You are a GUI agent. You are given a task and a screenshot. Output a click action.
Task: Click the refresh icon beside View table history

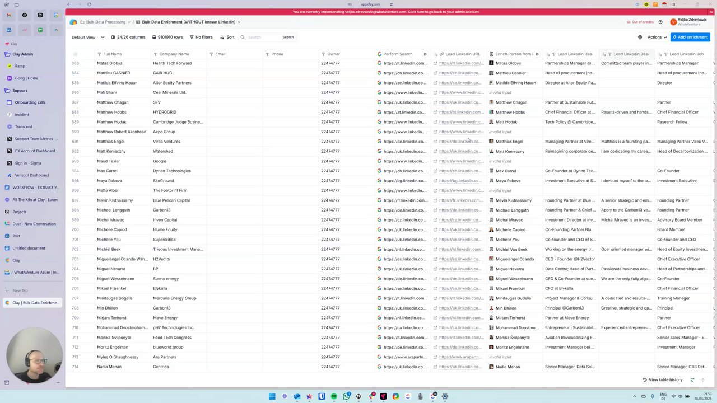[692, 380]
